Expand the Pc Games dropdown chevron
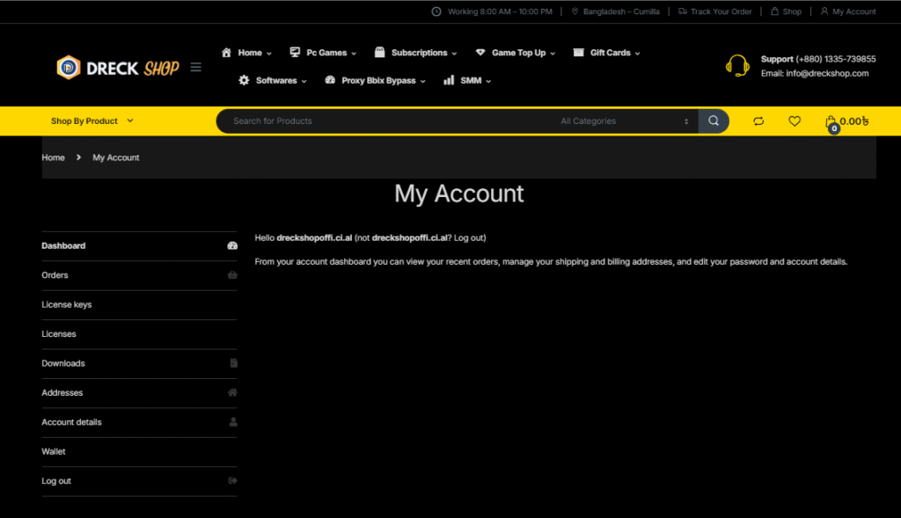Viewport: 901px width, 518px height. pos(354,54)
